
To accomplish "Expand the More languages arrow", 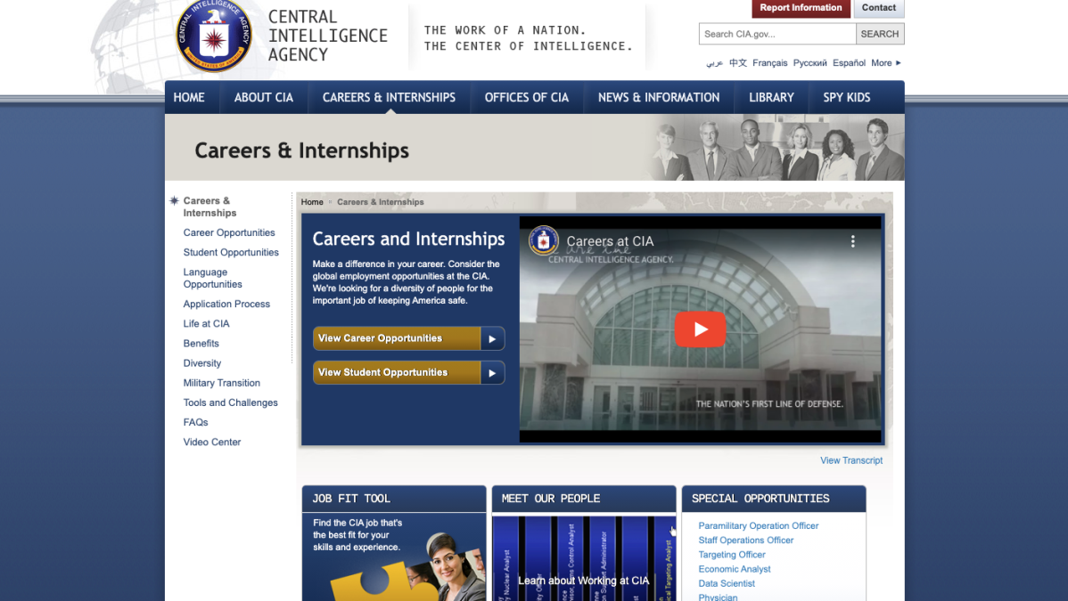I will click(x=899, y=63).
